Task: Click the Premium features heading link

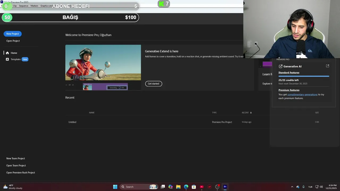Action: [289, 90]
